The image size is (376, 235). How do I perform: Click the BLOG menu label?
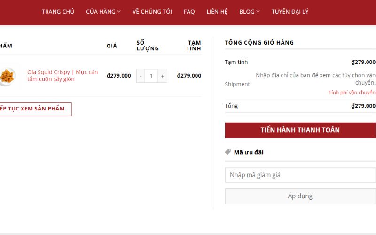tap(246, 12)
